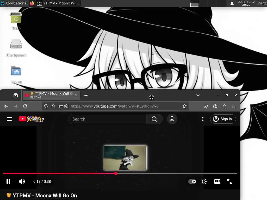Open notifications bell
This screenshot has width=267, height=200.
[x=232, y=3]
